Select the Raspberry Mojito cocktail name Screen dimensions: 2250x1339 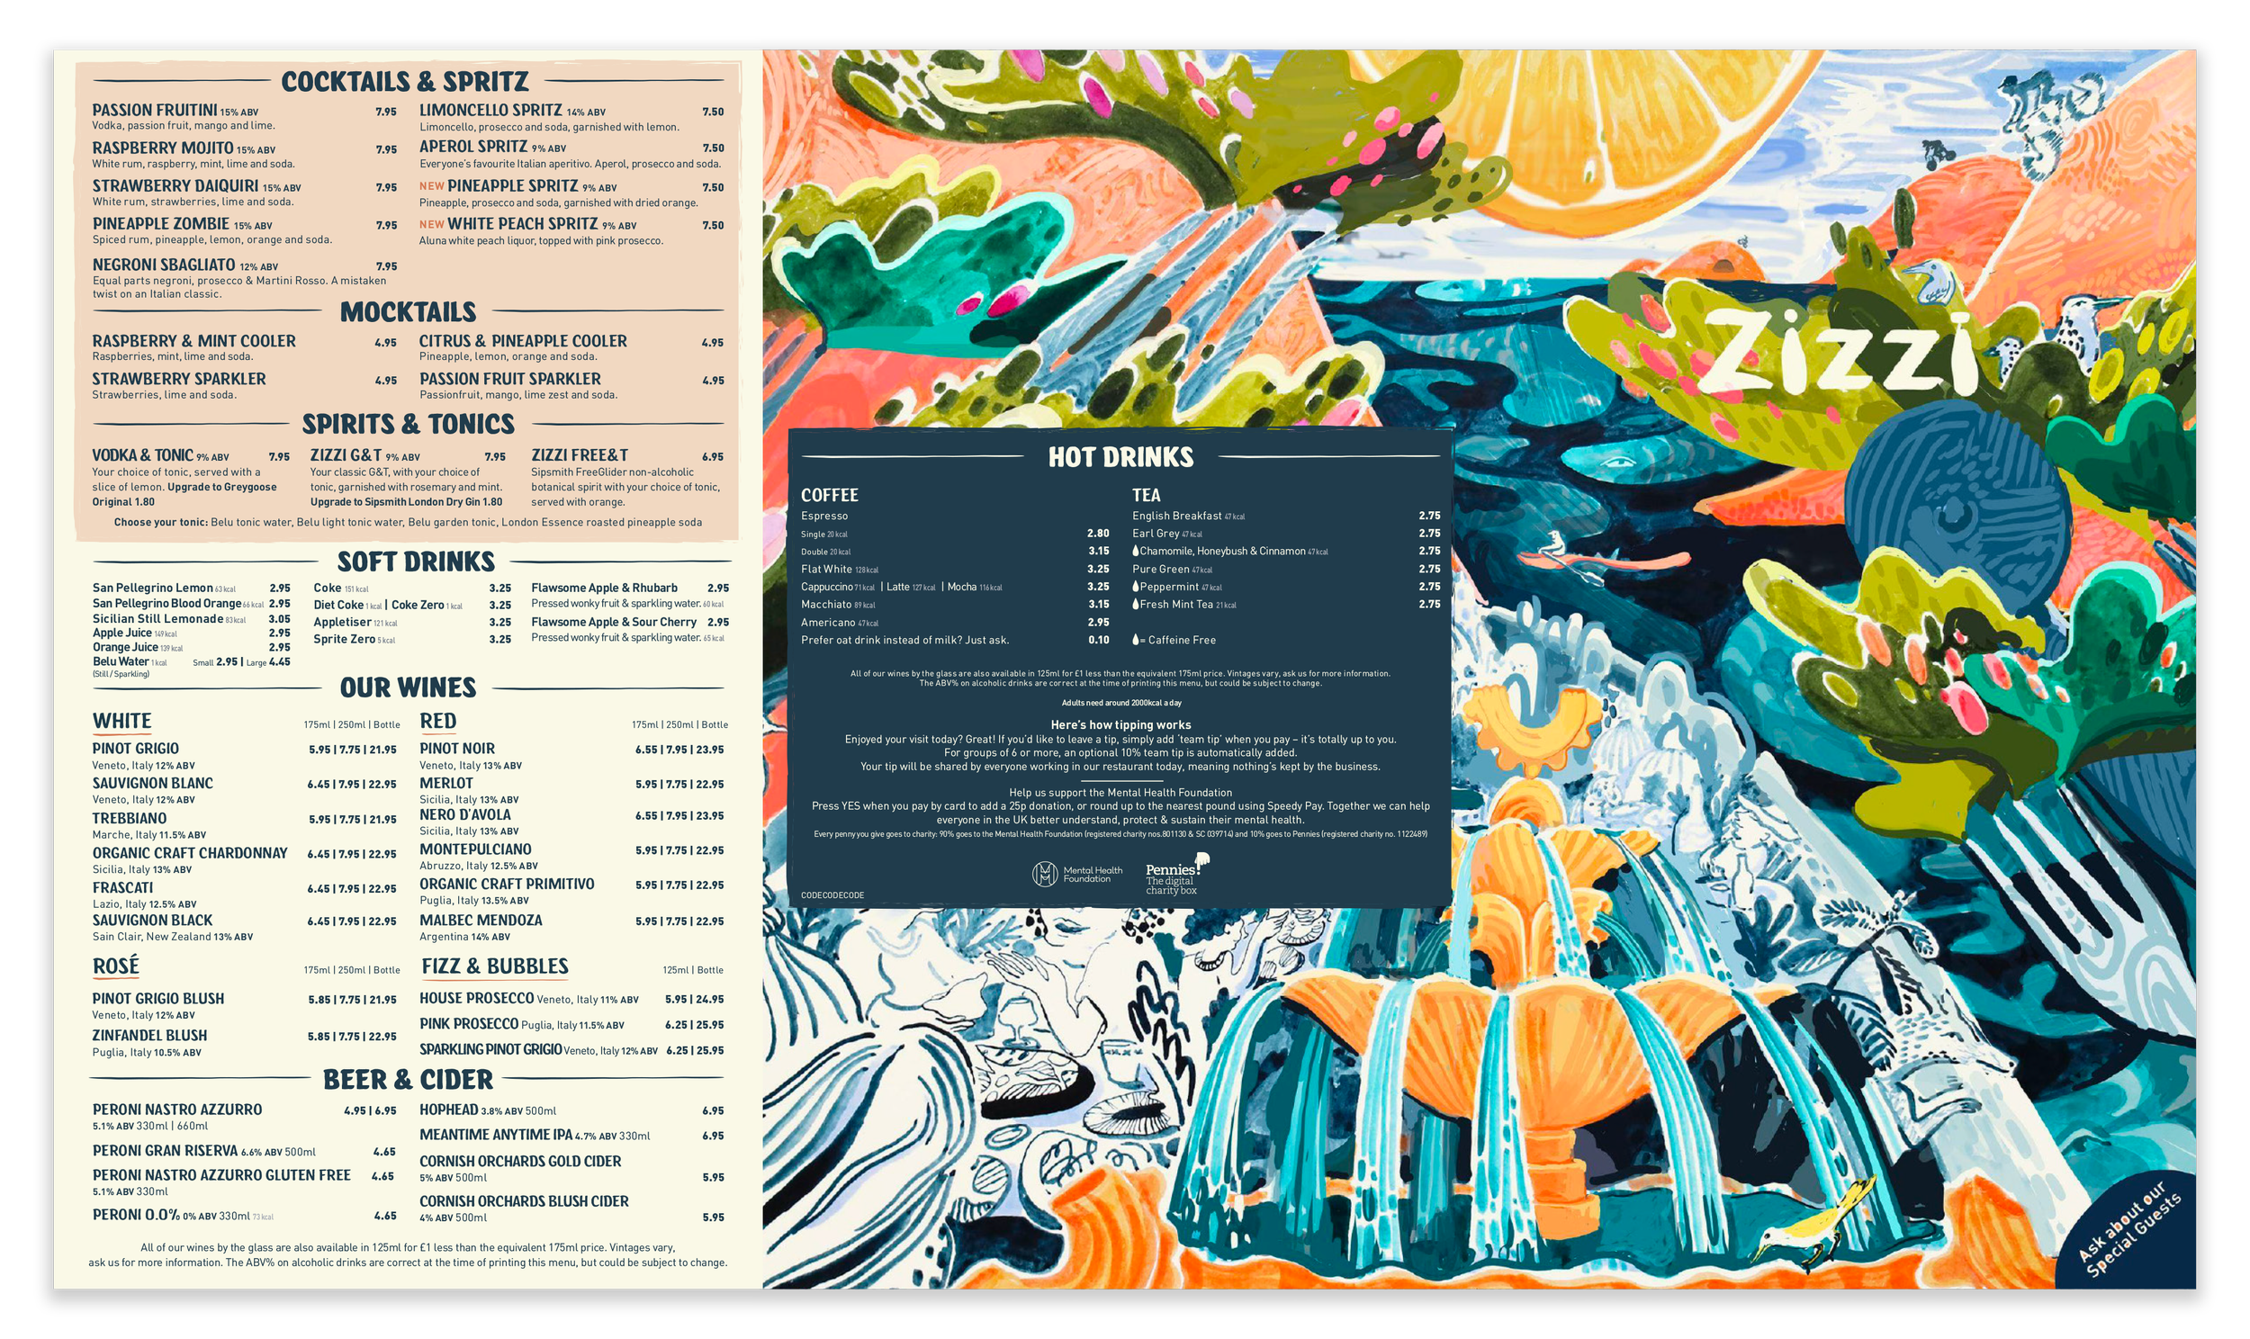(162, 148)
